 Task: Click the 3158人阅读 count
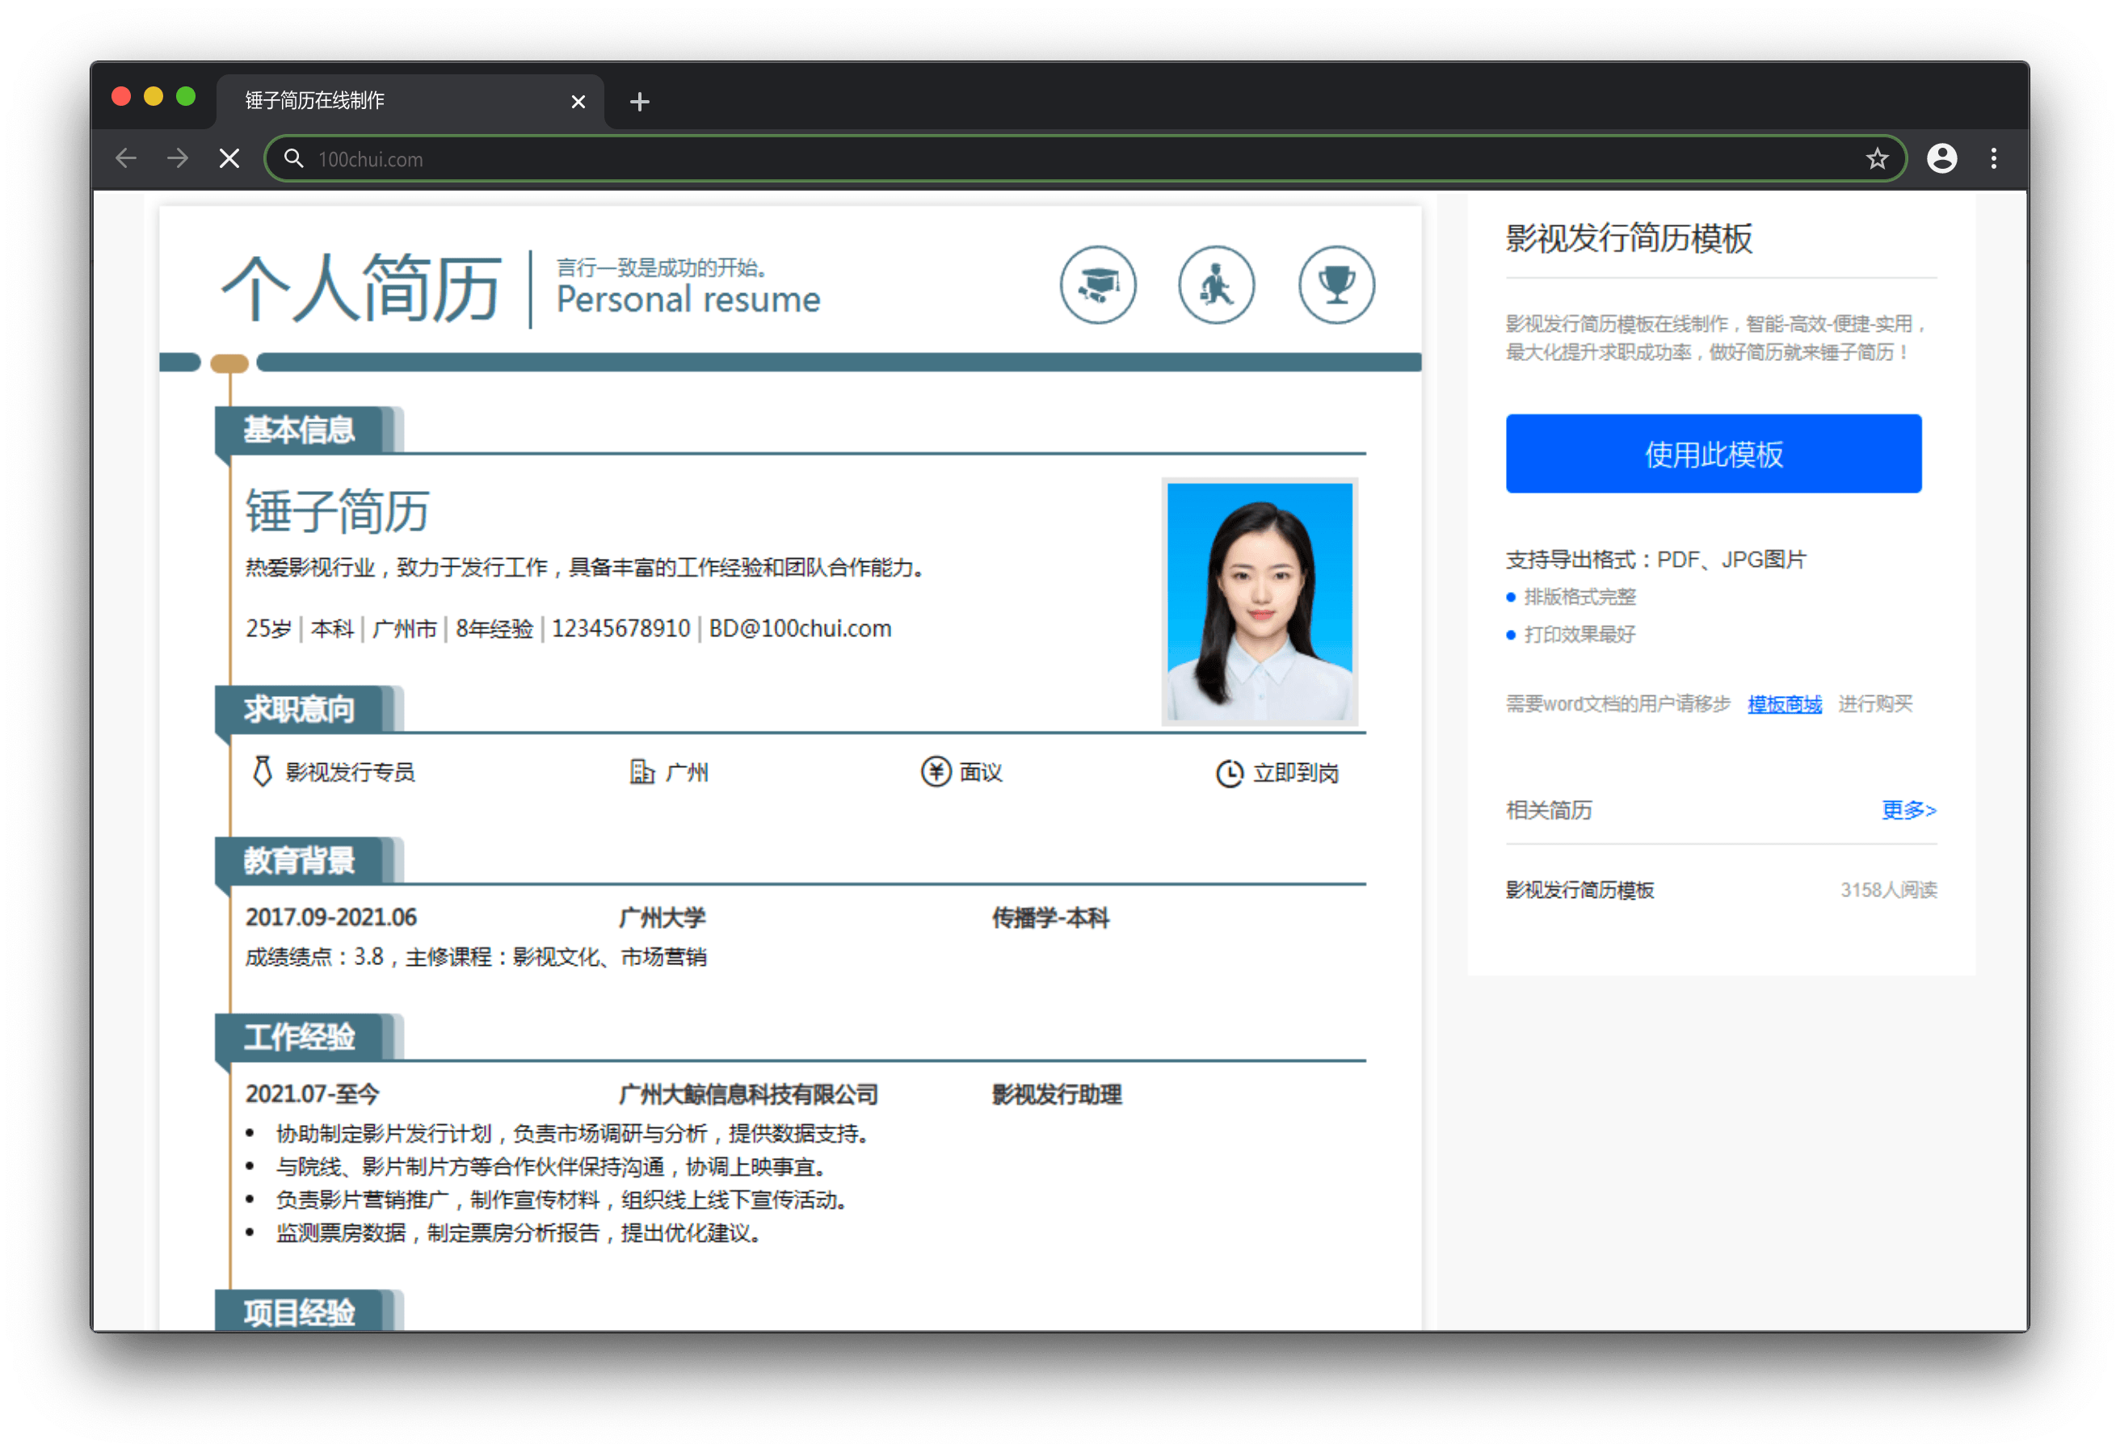pos(1888,890)
